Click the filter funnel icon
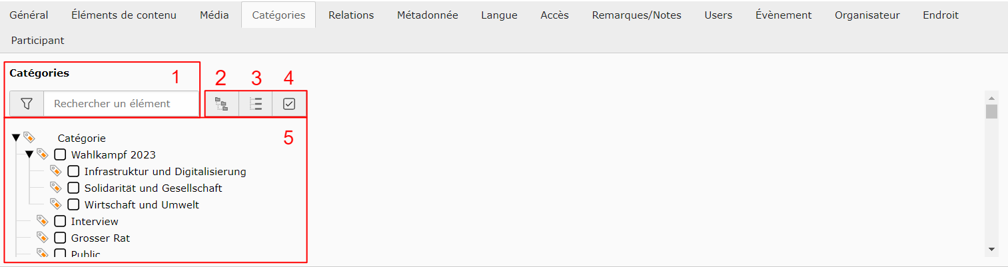This screenshot has height=267, width=1008. coord(27,104)
